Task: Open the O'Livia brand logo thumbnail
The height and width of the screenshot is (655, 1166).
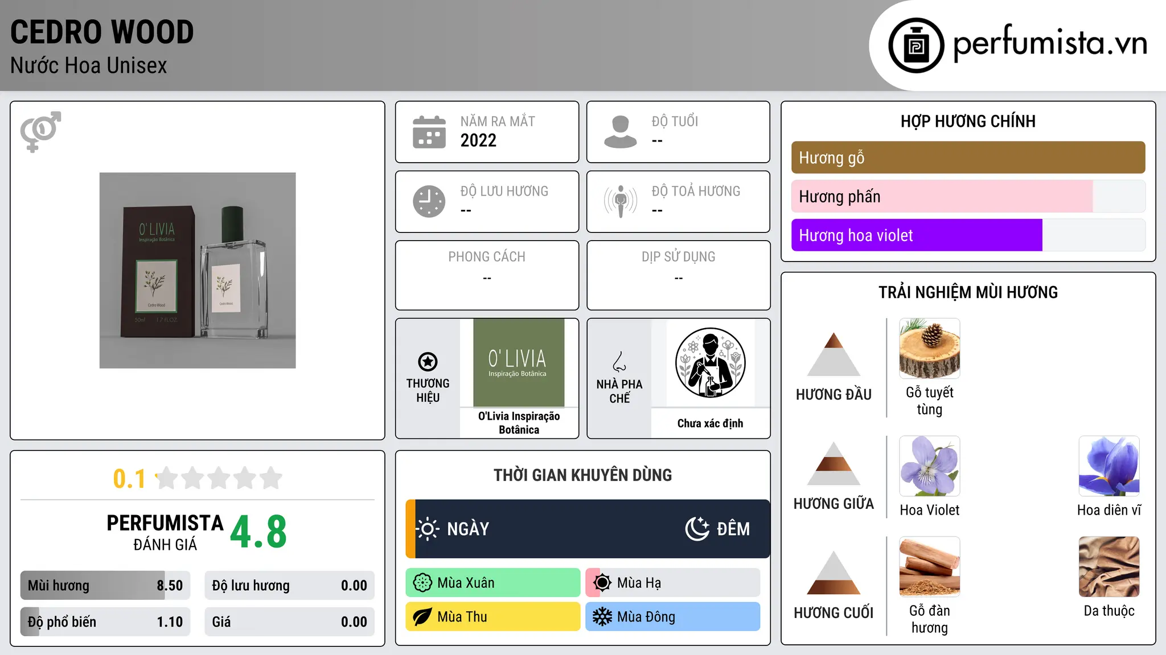Action: point(519,363)
